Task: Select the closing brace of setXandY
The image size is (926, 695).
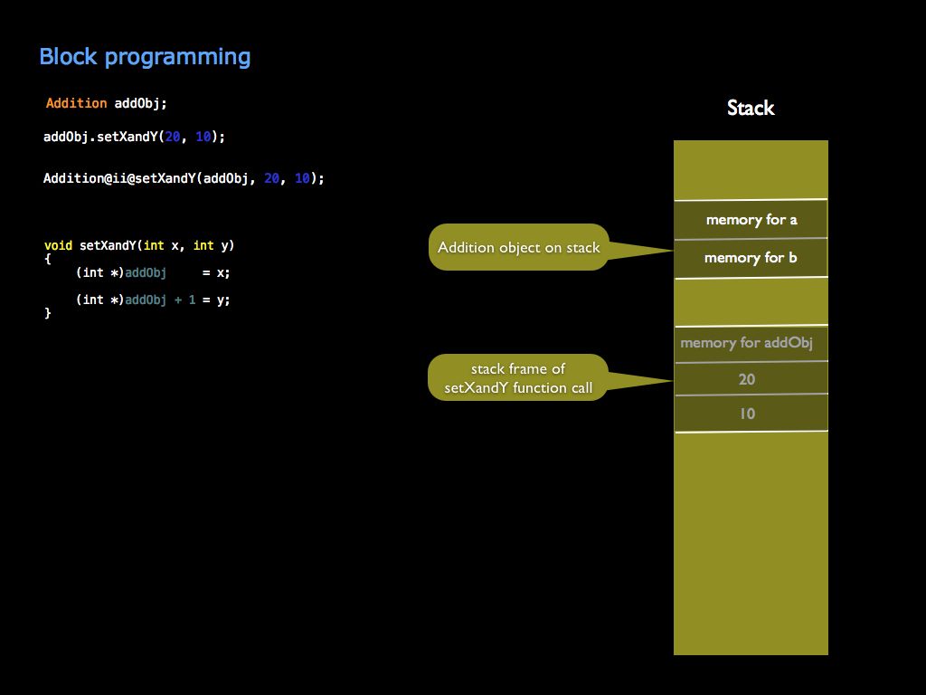Action: click(46, 312)
